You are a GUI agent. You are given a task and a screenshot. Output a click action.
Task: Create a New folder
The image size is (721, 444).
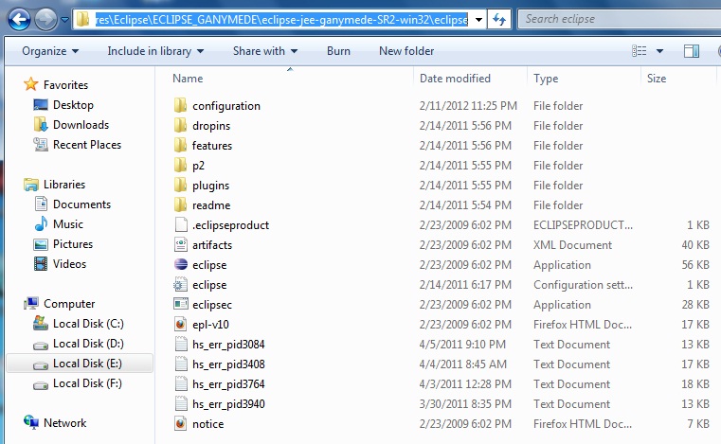point(406,51)
